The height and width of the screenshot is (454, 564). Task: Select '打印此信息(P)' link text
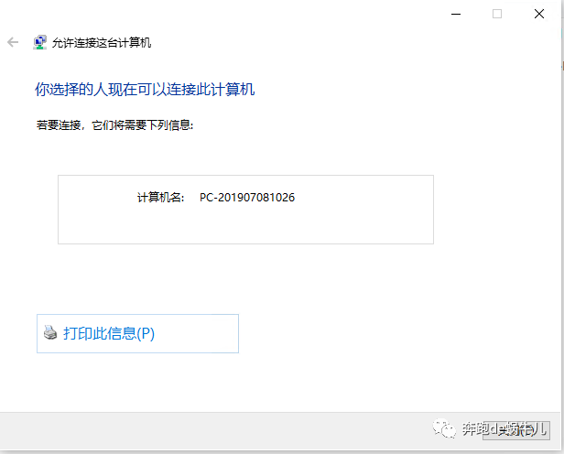pyautogui.click(x=109, y=334)
